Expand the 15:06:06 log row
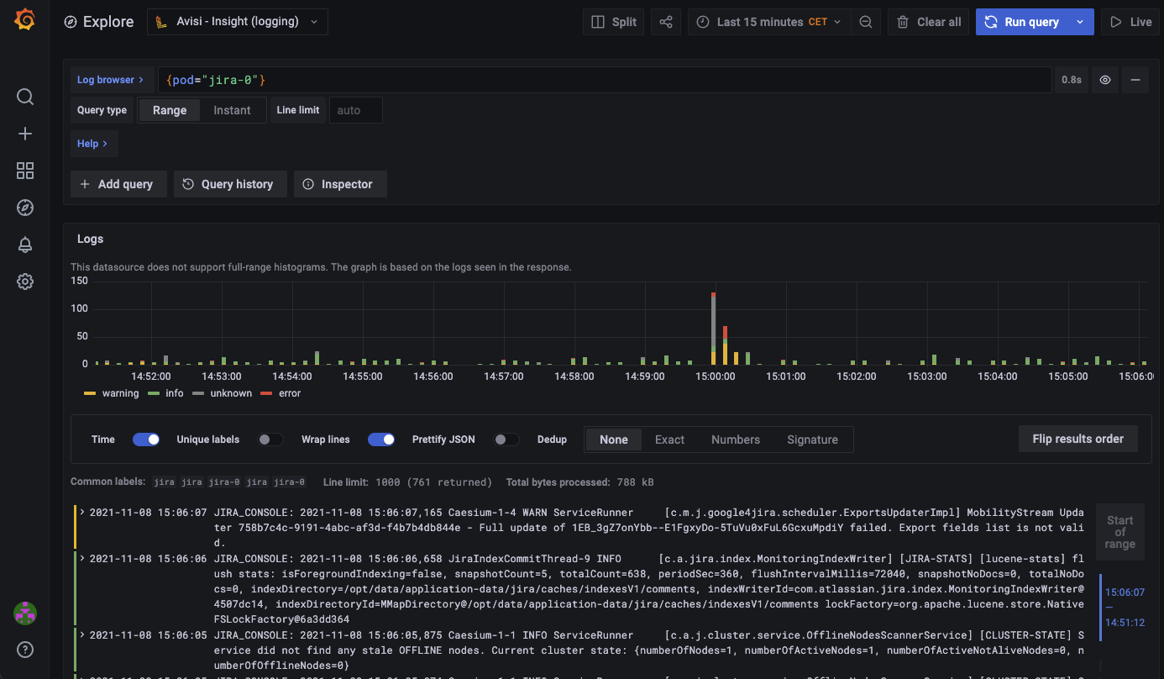 point(83,558)
